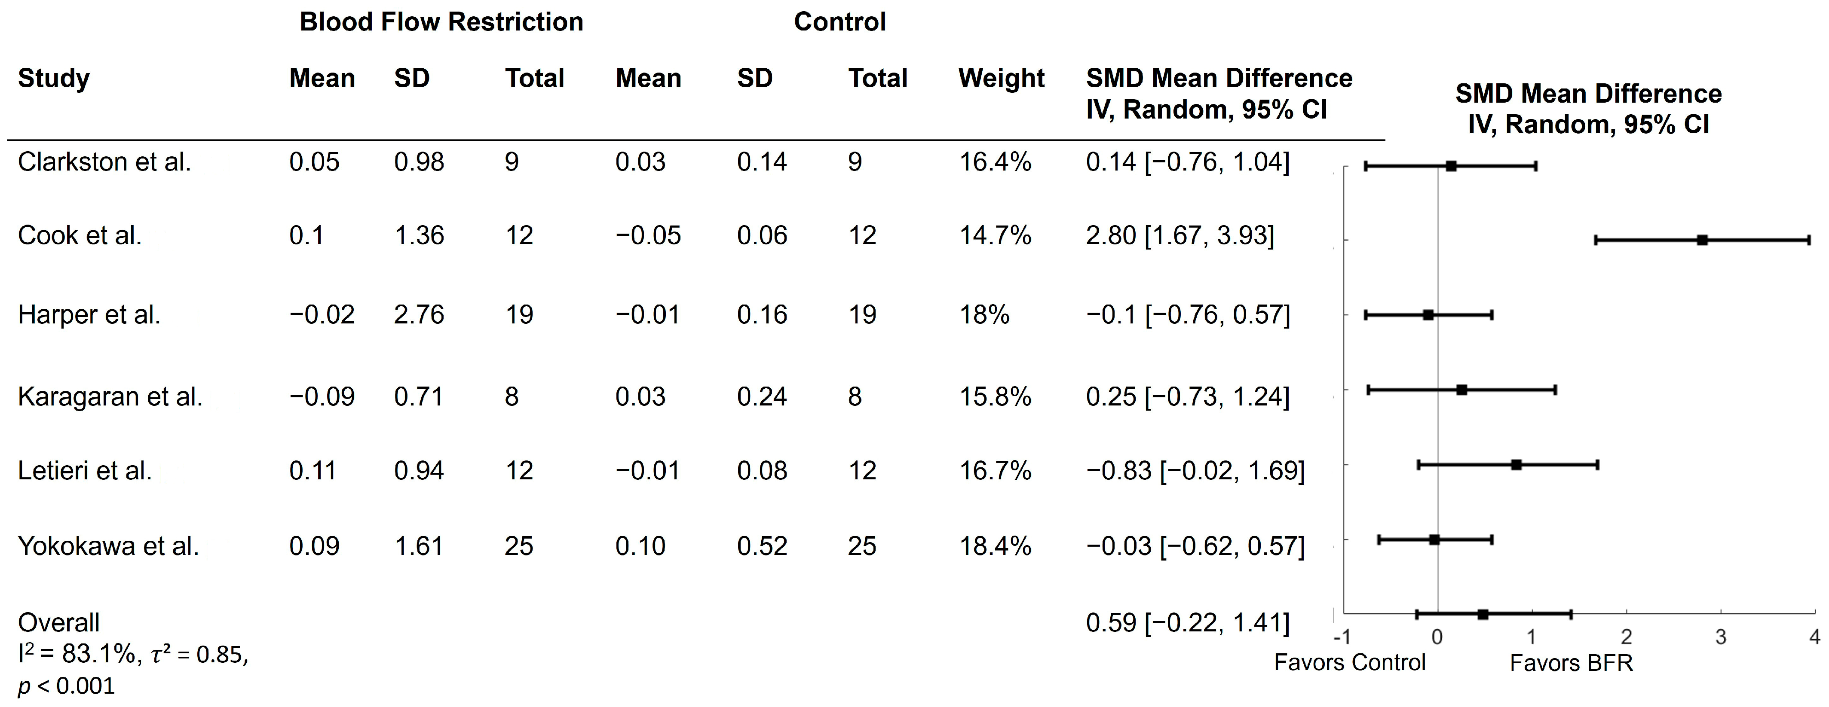Click the Blood Flow Restriction group heading
The width and height of the screenshot is (1829, 707).
point(441,22)
